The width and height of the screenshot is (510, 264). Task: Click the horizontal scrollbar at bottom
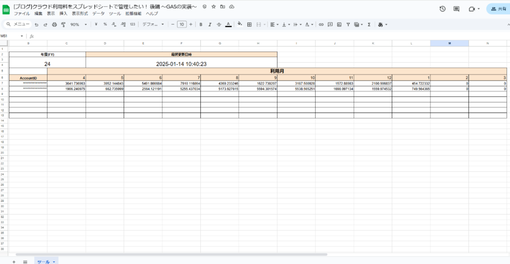pyautogui.click(x=171, y=255)
